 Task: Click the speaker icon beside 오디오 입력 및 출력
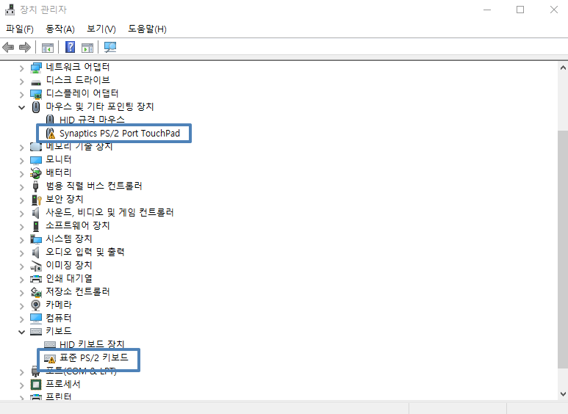pyautogui.click(x=35, y=253)
